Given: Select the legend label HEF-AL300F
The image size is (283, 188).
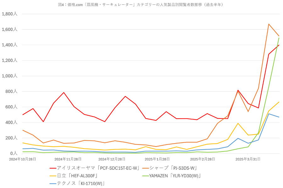Looking at the screenshot, I should coord(83,176).
